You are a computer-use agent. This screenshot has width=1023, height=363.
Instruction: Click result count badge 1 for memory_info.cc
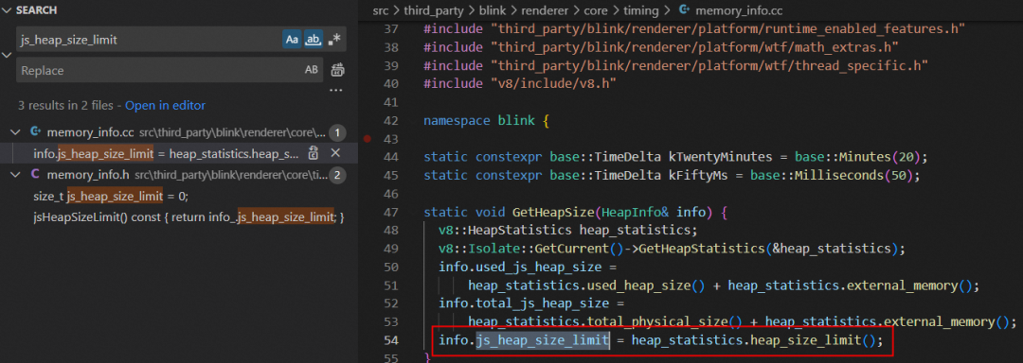[336, 133]
